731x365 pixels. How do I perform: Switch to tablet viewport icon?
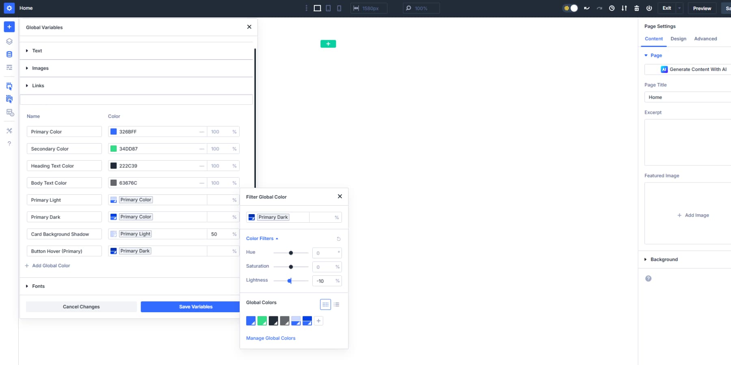(328, 8)
